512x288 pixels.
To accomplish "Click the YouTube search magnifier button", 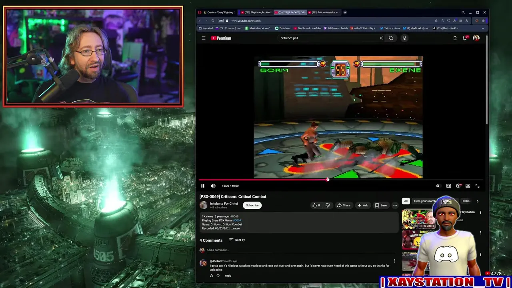I will point(391,38).
